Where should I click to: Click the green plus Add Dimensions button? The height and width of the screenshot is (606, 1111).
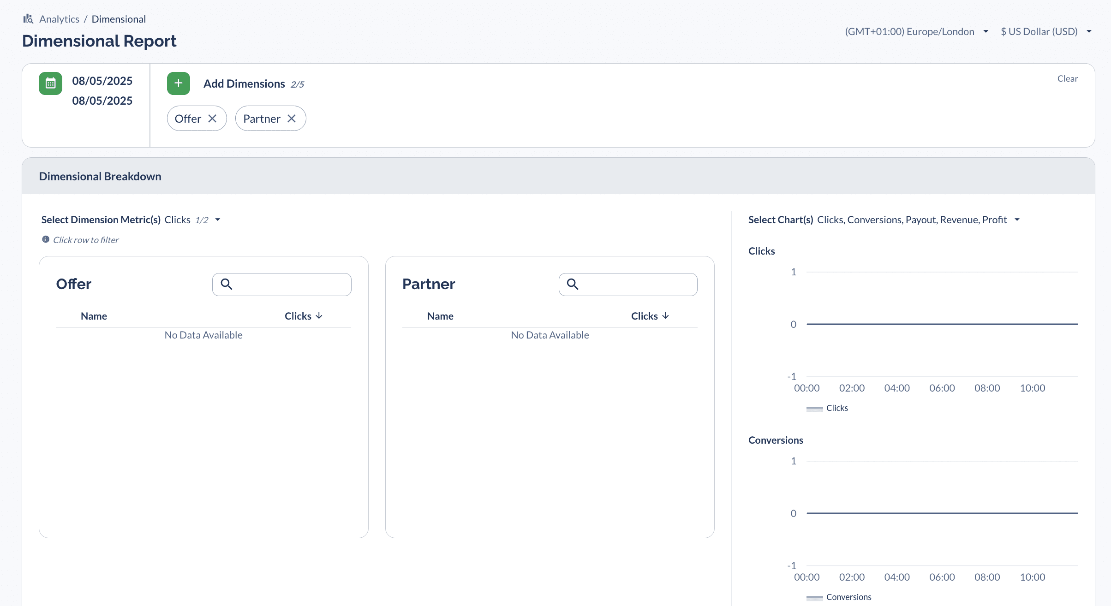179,83
